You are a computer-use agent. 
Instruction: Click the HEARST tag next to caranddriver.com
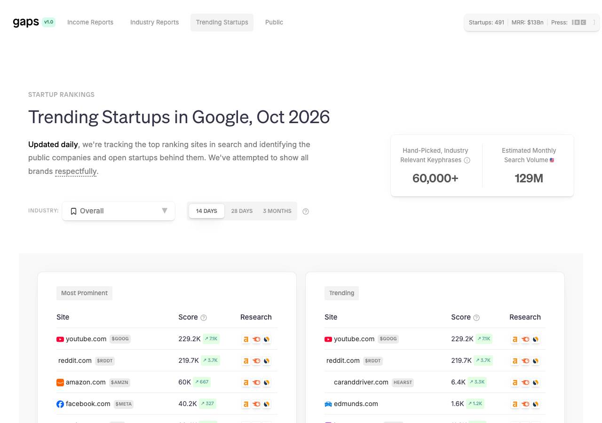tap(403, 383)
